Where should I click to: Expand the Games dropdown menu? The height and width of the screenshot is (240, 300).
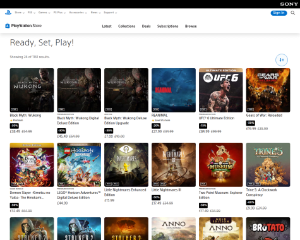point(44,13)
